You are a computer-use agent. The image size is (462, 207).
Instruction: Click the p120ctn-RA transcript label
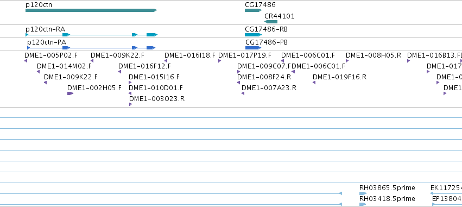click(x=46, y=29)
